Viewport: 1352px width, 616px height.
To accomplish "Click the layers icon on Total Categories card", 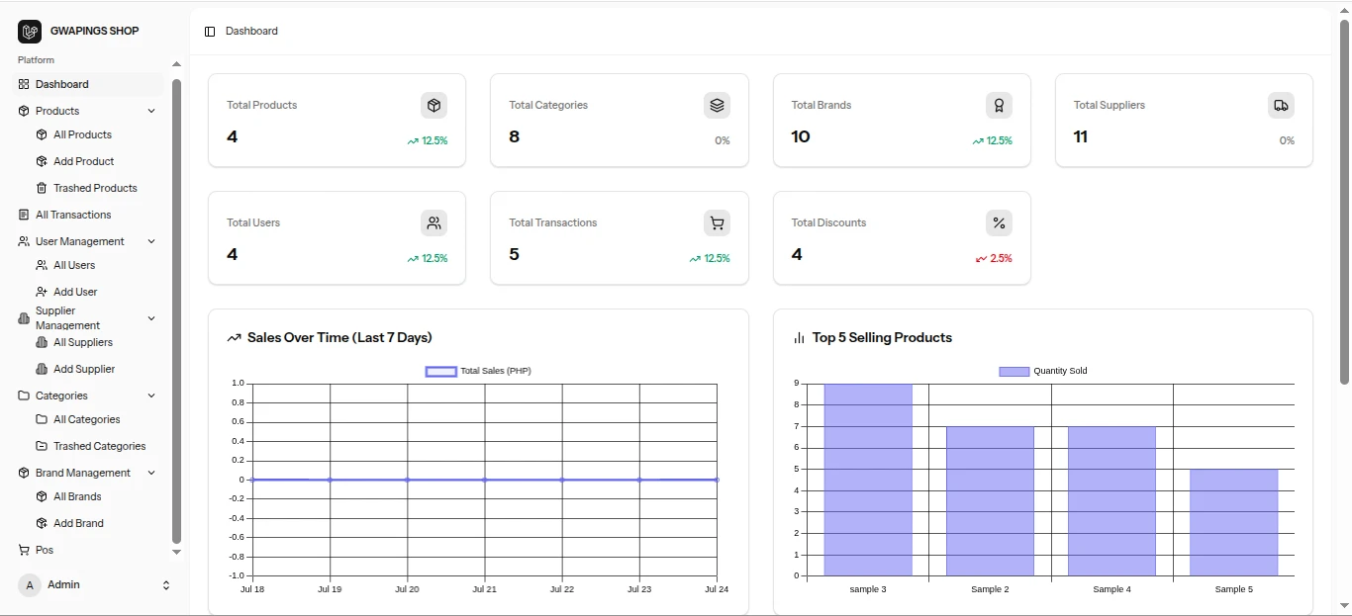I will (x=717, y=105).
